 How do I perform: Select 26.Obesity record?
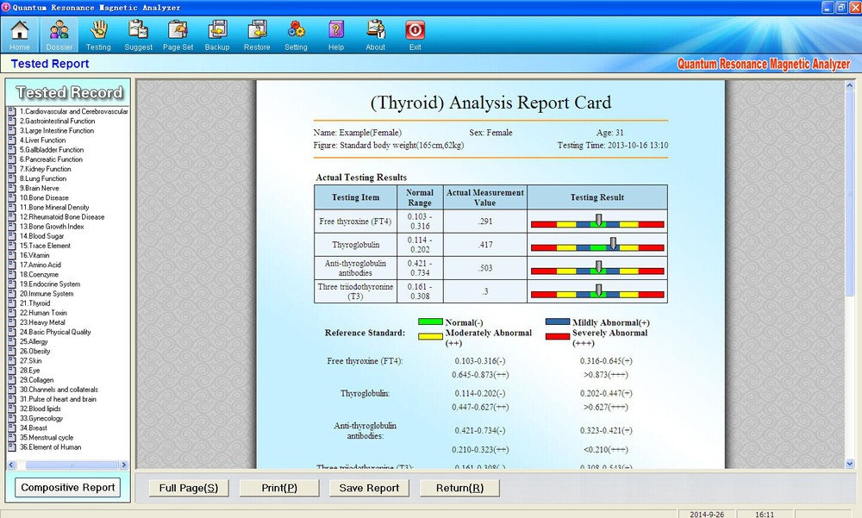(34, 351)
